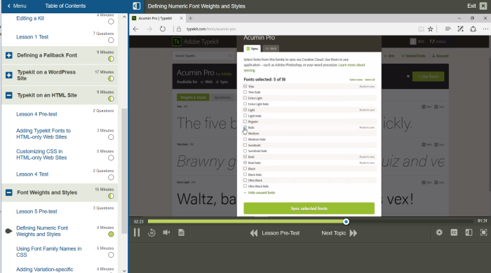Image resolution: width=491 pixels, height=273 pixels.
Task: Uncheck the Bold font checkbox
Action: 245,157
